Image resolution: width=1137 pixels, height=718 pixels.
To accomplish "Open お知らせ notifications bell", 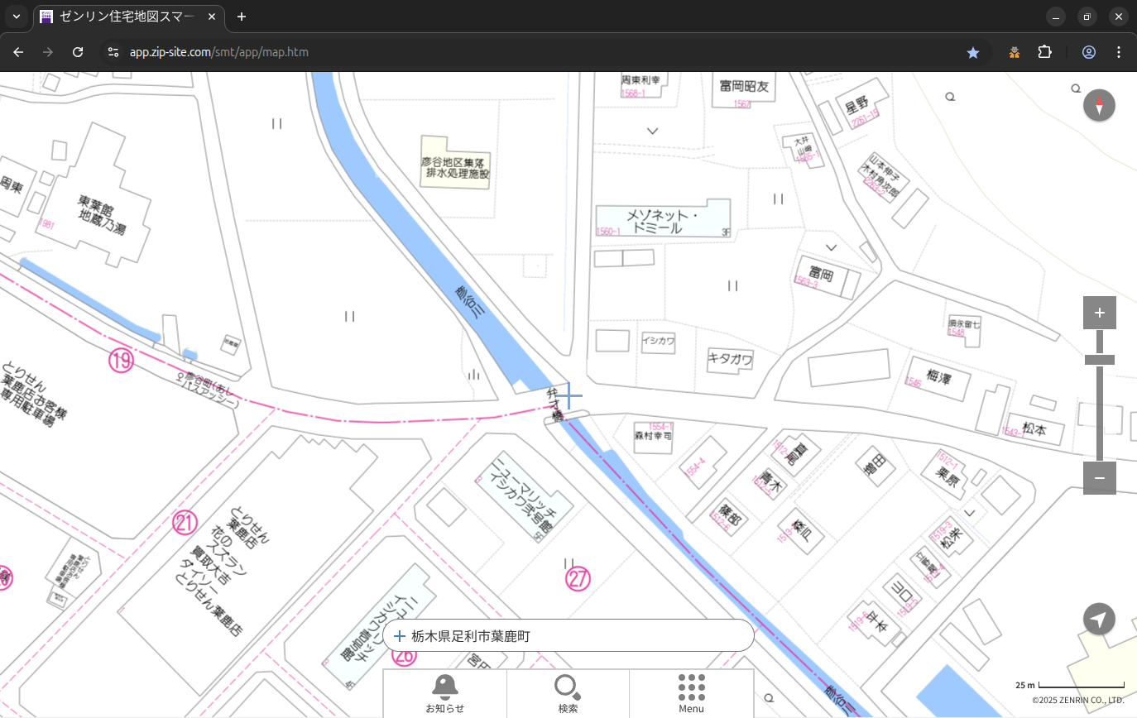I will [x=445, y=693].
